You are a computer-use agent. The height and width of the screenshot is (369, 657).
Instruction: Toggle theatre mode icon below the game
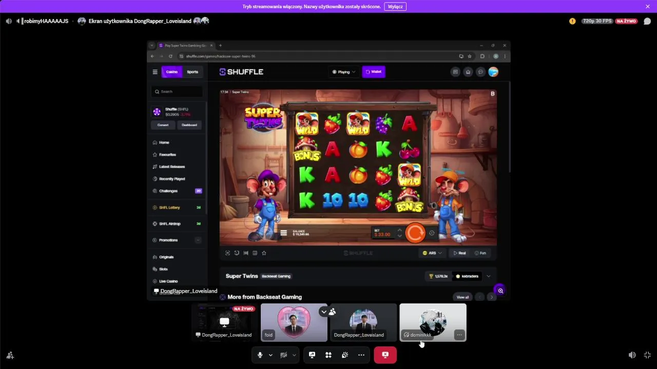coord(246,253)
